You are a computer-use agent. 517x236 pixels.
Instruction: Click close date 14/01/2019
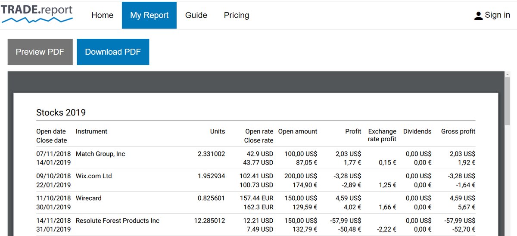coord(53,162)
